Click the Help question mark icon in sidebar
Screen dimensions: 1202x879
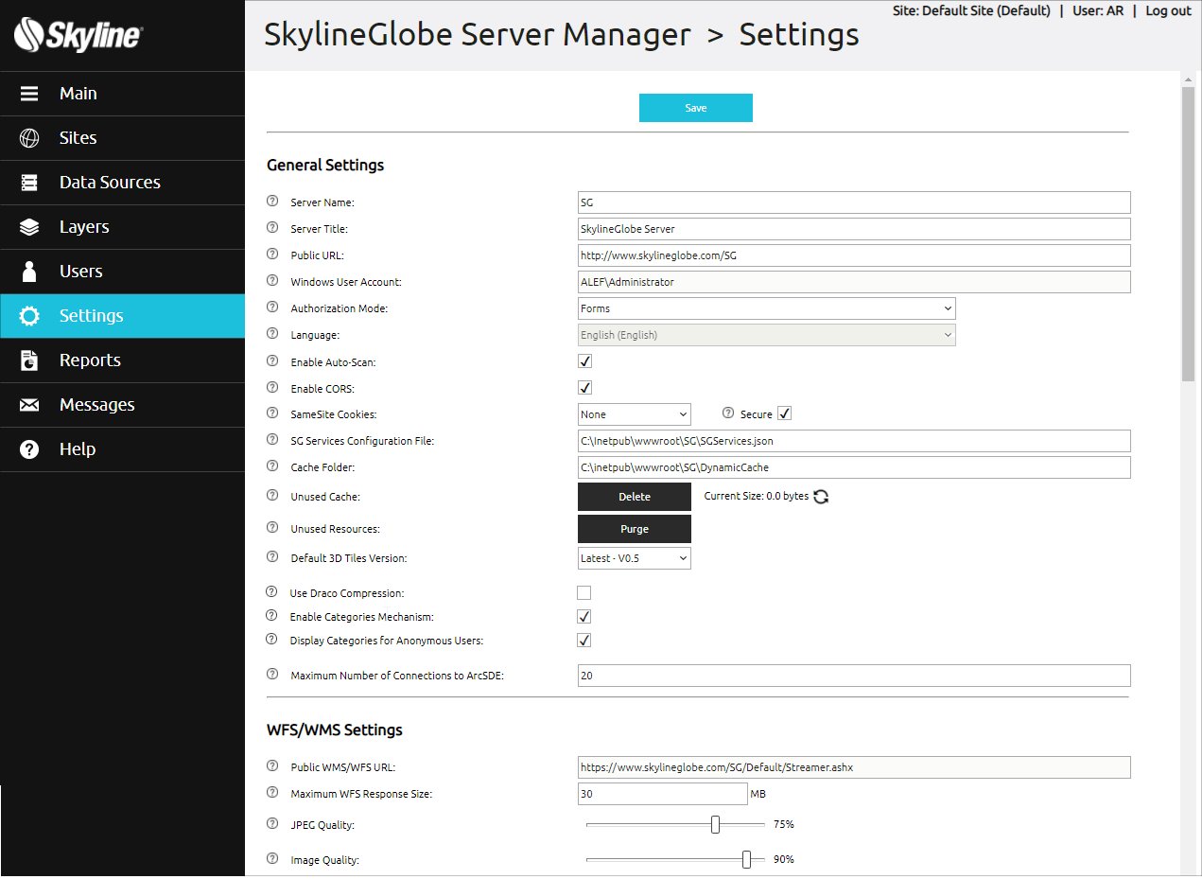coord(29,449)
